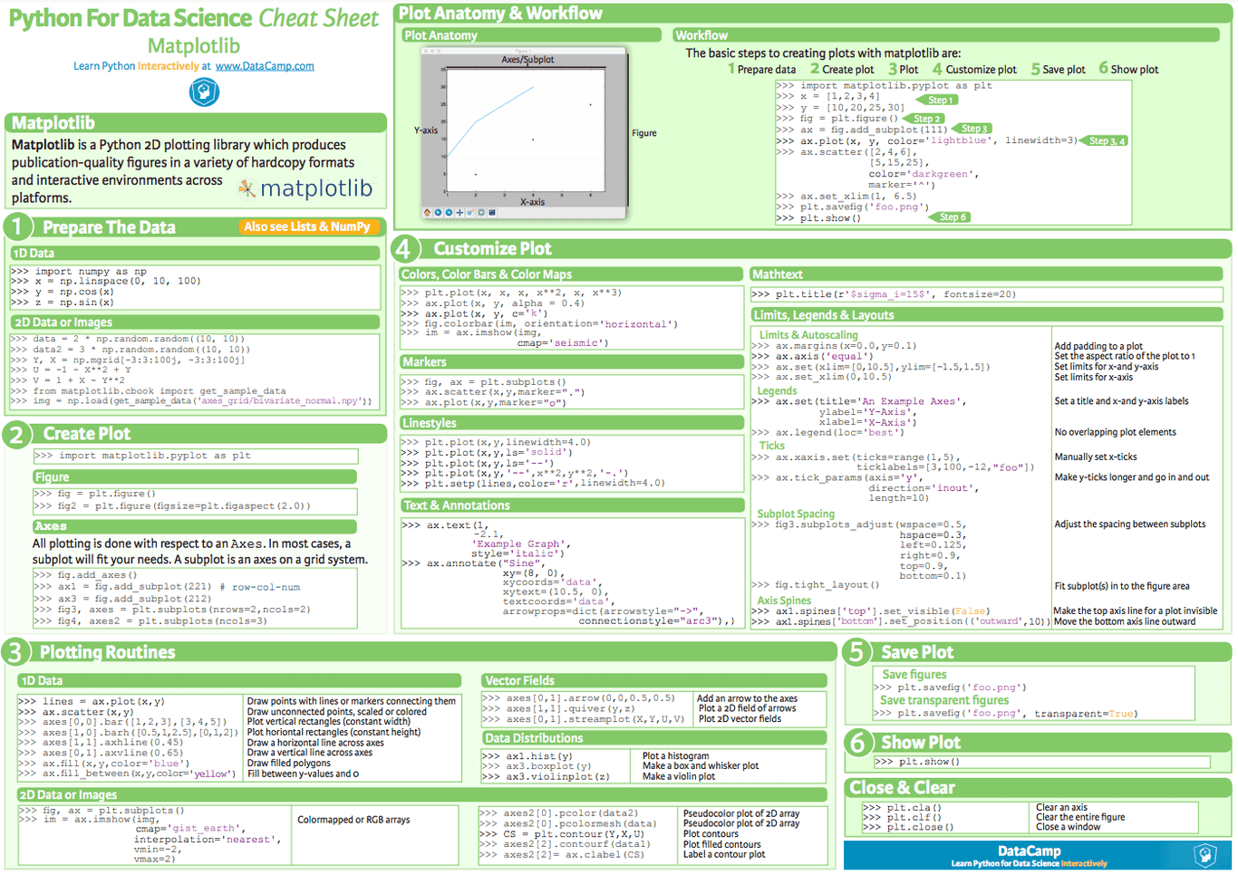1238x875 pixels.
Task: Open the subplot configuration icon
Action: point(481,213)
